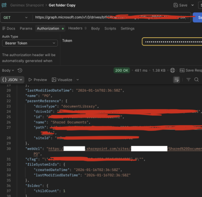
Task: Open the webUrl sharepoint link
Action: pyautogui.click(x=125, y=149)
